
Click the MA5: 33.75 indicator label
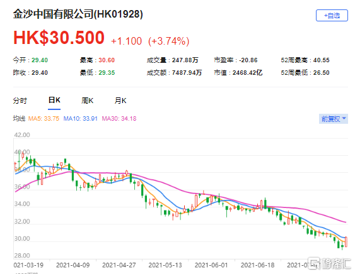[44, 119]
